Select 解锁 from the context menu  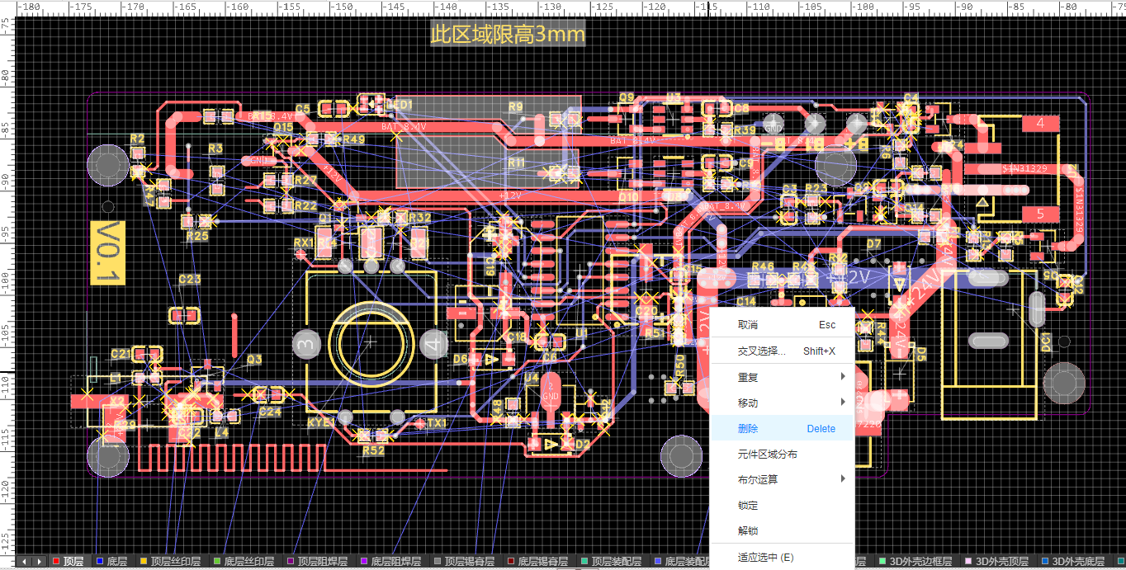[x=748, y=530]
